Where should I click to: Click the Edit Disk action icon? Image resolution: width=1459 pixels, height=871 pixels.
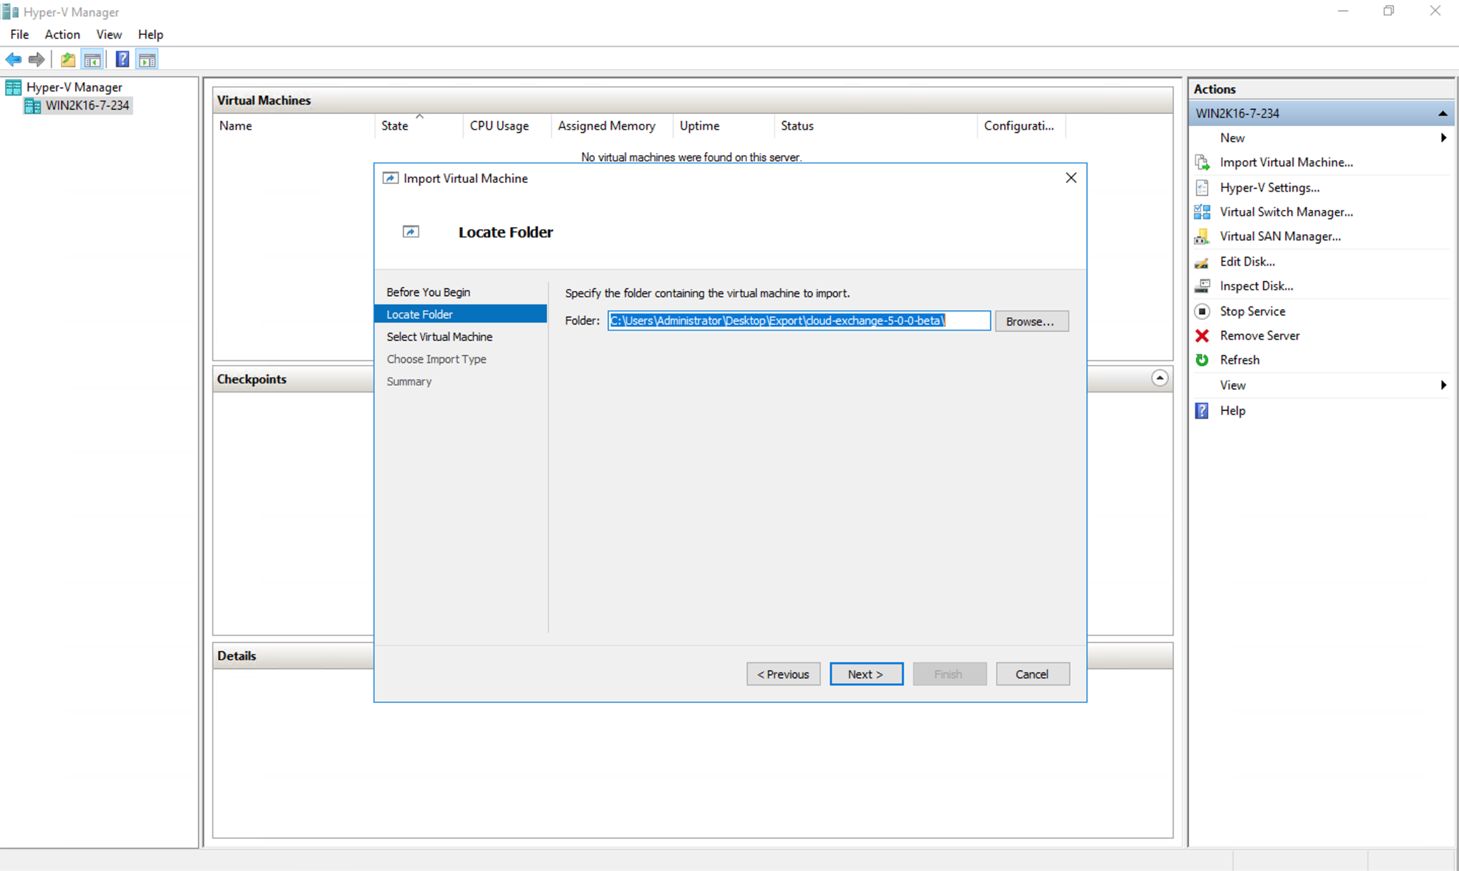pos(1202,261)
